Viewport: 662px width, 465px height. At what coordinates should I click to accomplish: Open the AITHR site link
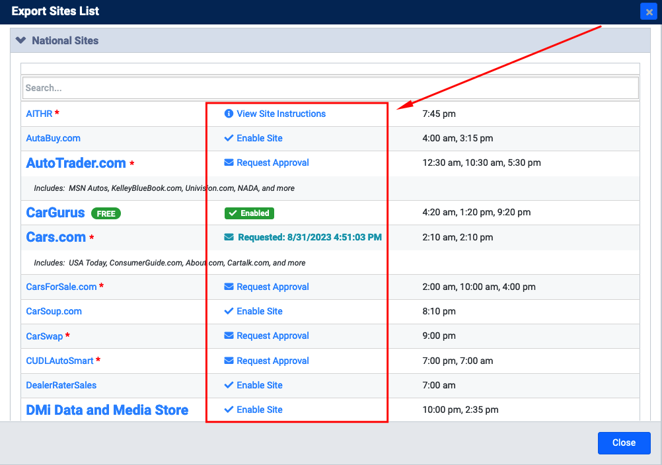(x=39, y=114)
